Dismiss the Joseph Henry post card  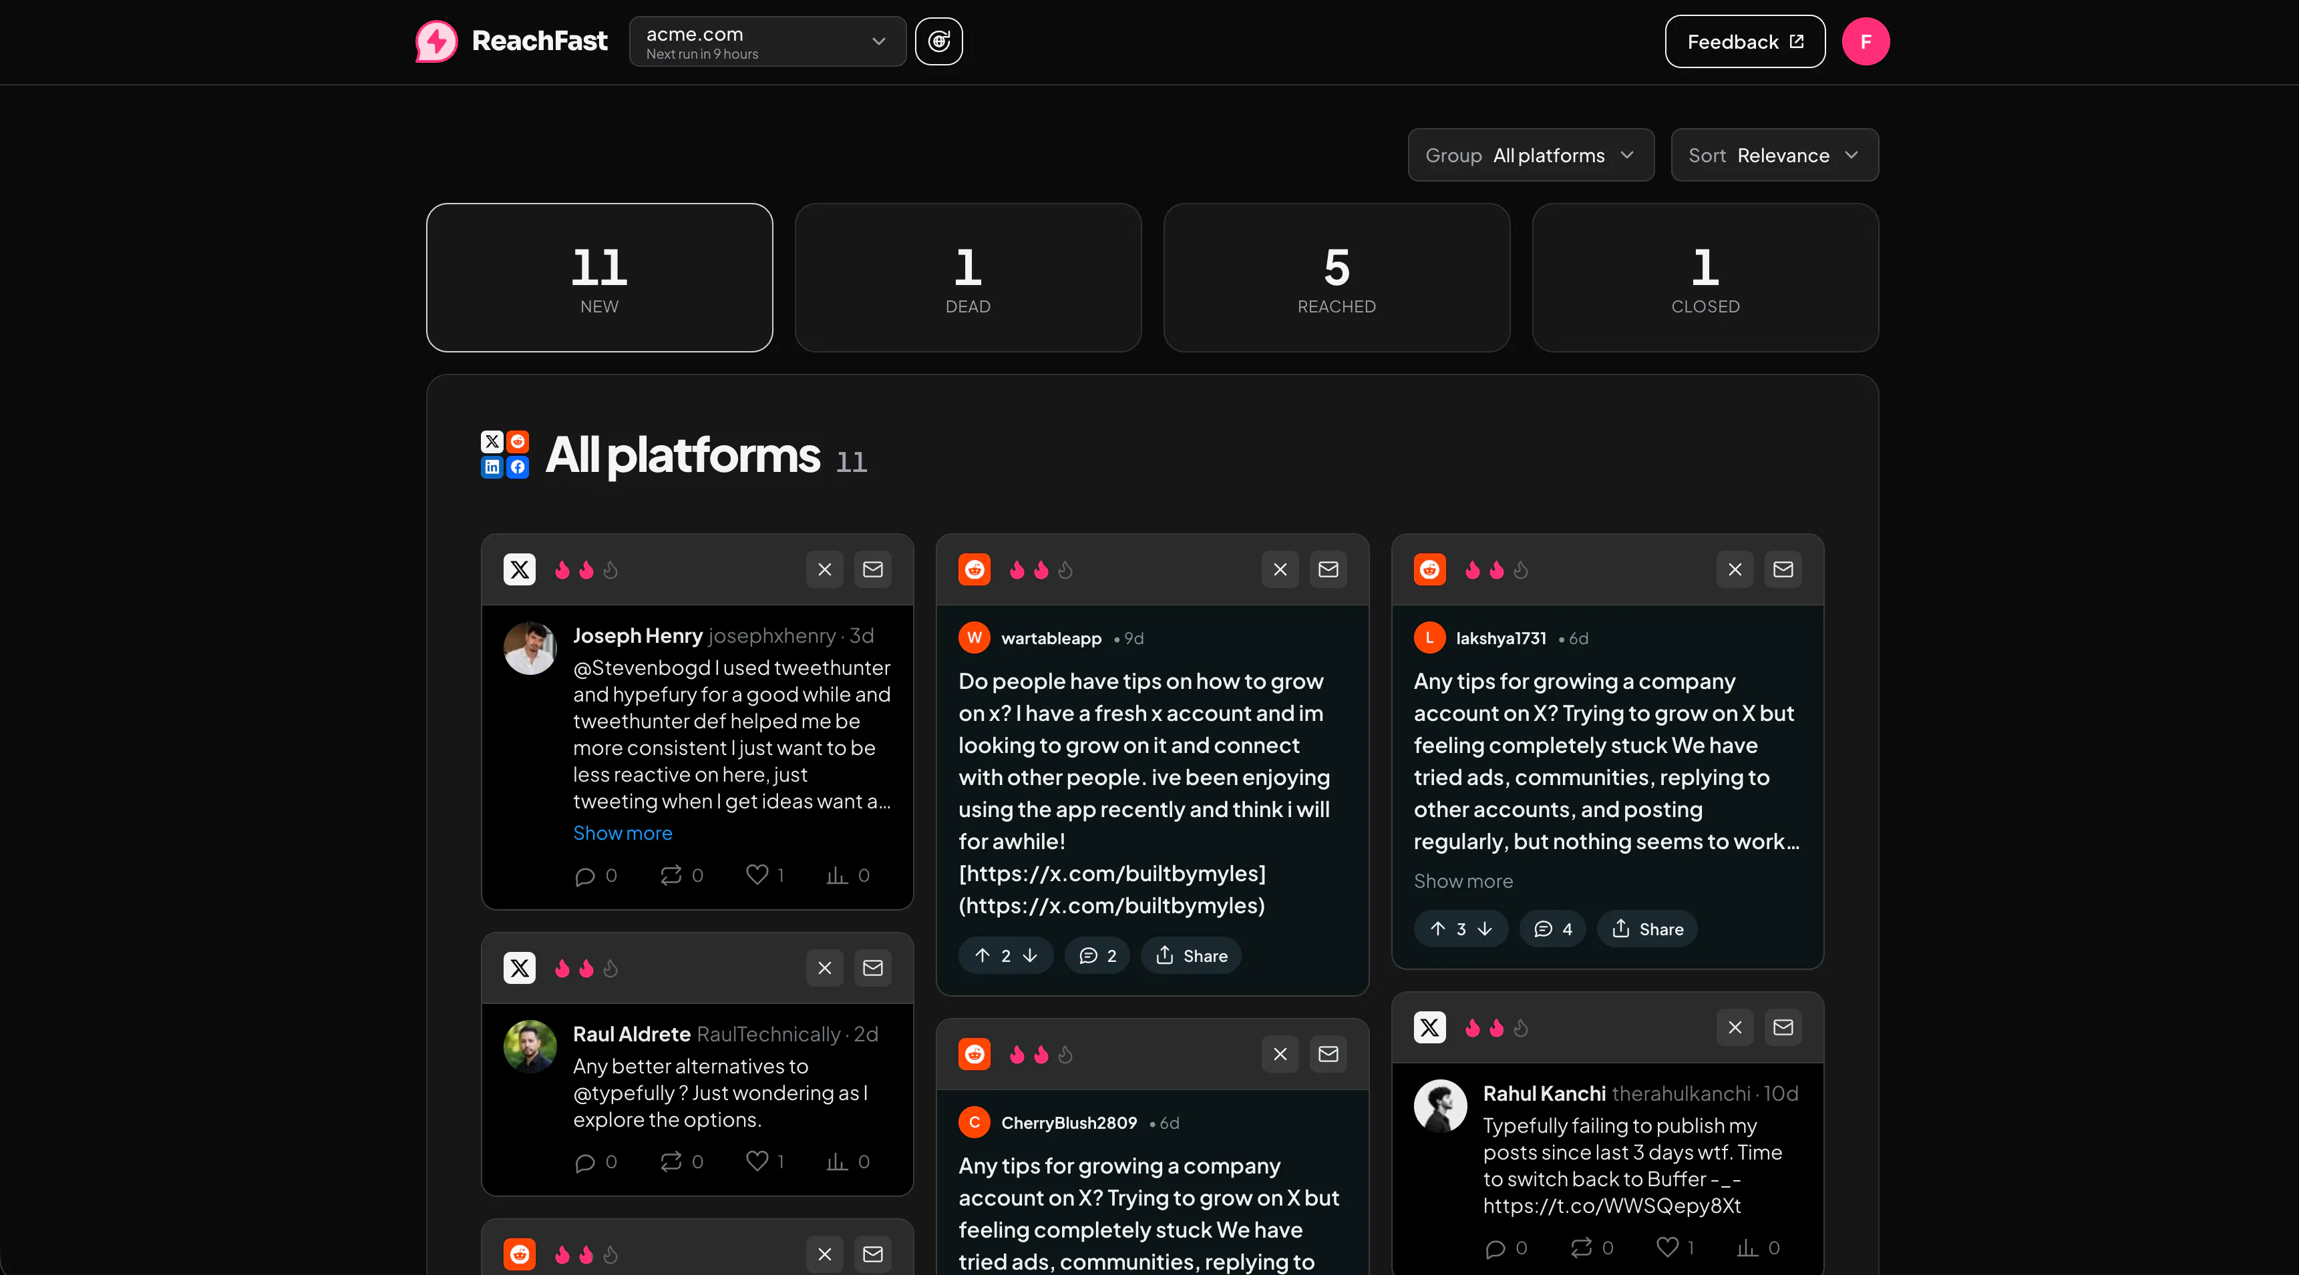(825, 569)
